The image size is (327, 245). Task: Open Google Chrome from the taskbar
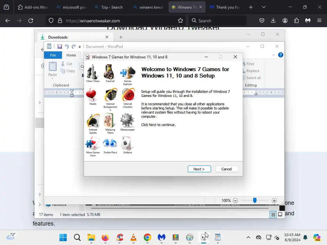pos(148,237)
